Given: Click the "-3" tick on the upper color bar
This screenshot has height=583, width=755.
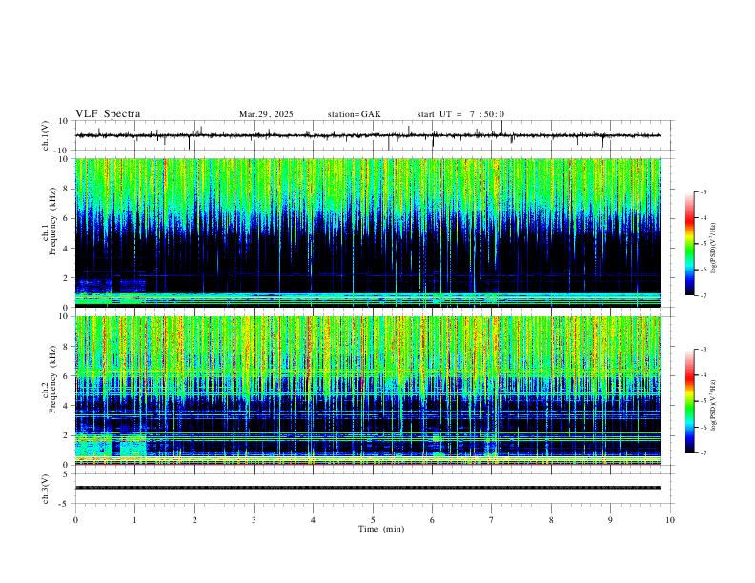Looking at the screenshot, I should [703, 191].
